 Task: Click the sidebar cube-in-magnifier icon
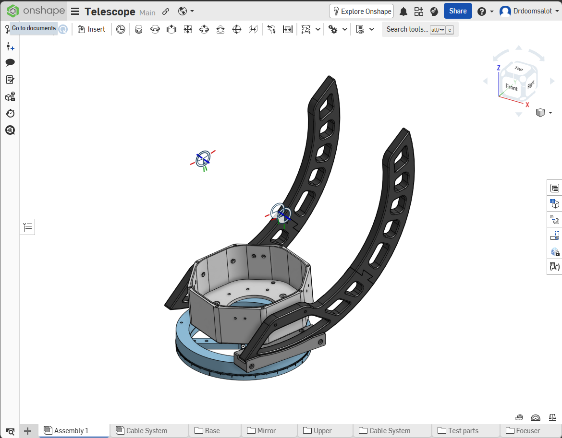(10, 130)
